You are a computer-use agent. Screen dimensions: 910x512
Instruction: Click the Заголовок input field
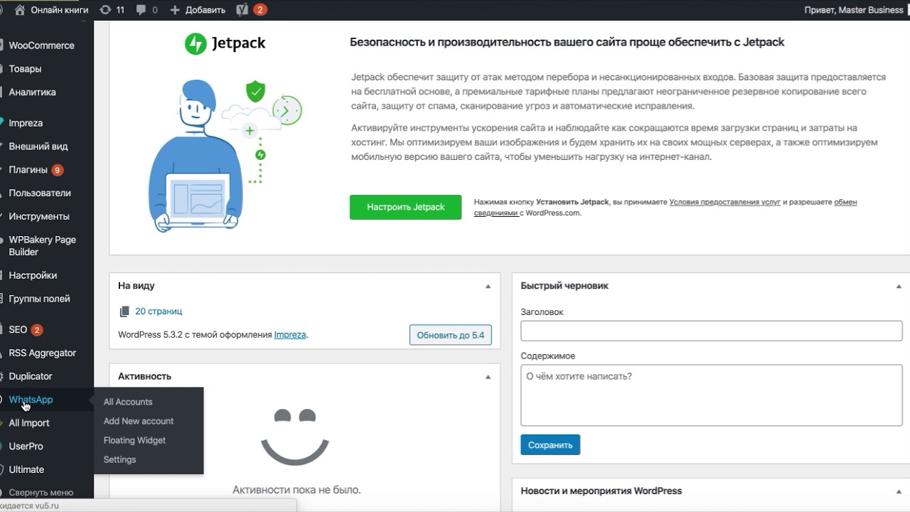(712, 331)
